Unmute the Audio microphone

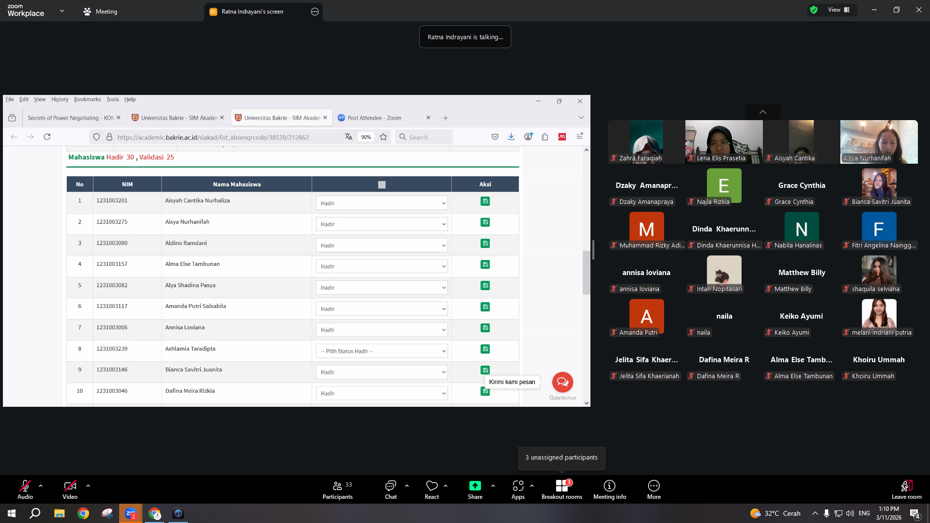click(x=25, y=490)
